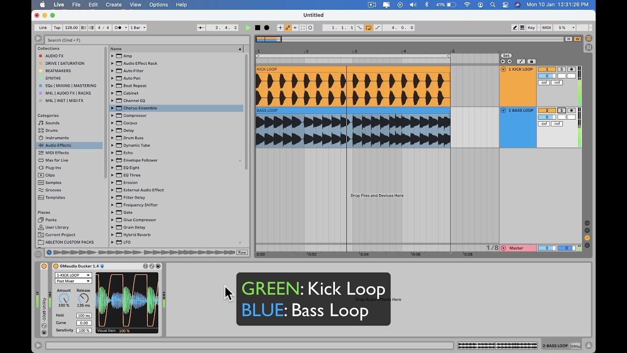Start playback with the green Play button

(x=248, y=28)
